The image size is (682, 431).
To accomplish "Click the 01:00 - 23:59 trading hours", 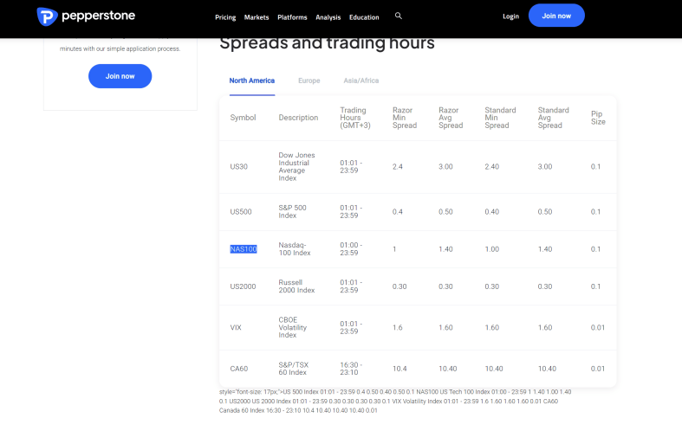I will [351, 249].
